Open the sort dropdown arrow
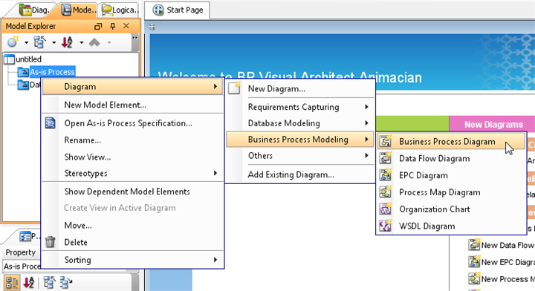The width and height of the screenshot is (535, 291). click(82, 42)
